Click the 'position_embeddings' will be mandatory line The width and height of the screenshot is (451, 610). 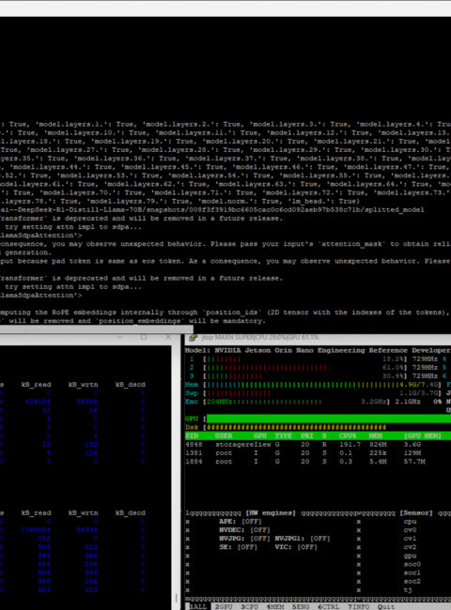(132, 321)
